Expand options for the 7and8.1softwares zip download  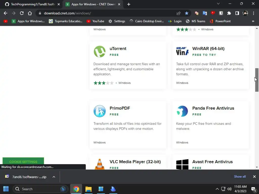[x=54, y=177]
